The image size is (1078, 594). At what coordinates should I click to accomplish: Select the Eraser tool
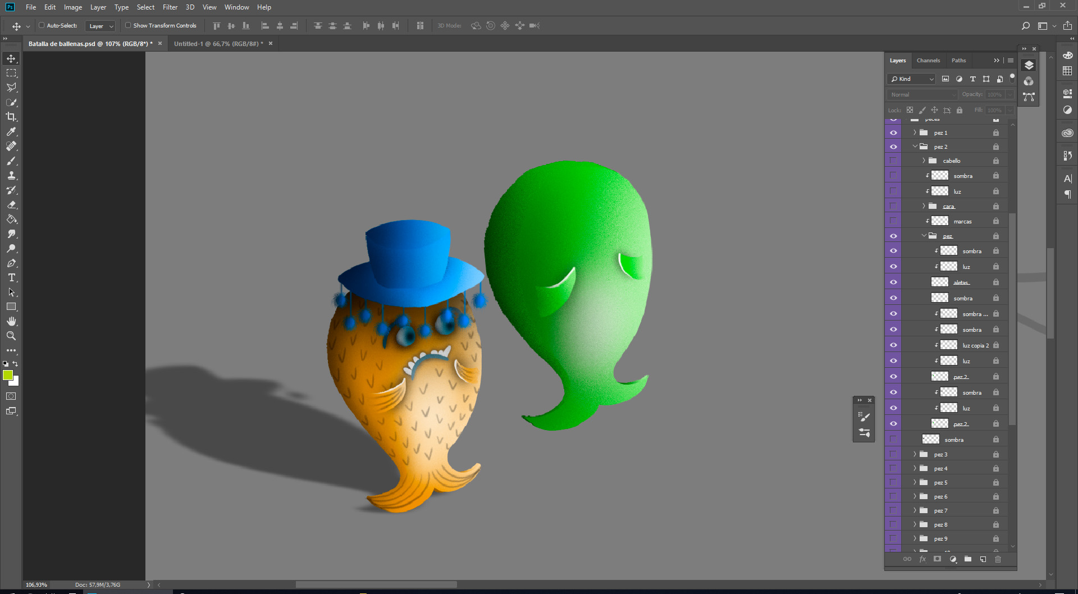(11, 205)
